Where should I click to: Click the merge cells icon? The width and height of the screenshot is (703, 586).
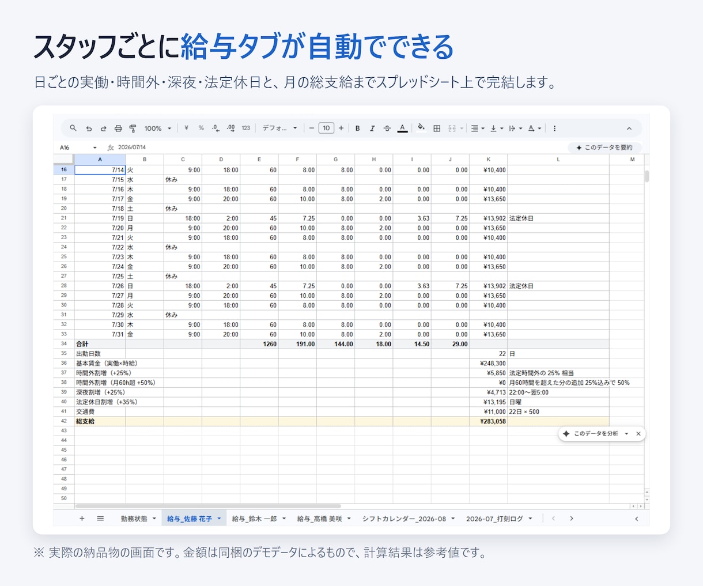pyautogui.click(x=452, y=128)
